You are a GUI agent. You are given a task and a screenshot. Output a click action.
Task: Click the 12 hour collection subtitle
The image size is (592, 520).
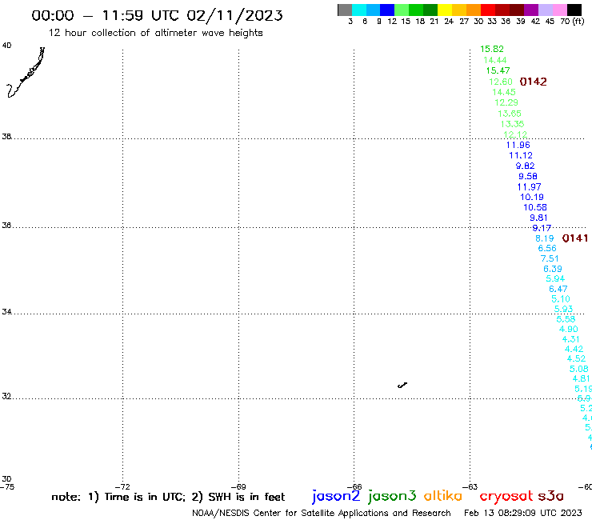tap(155, 33)
